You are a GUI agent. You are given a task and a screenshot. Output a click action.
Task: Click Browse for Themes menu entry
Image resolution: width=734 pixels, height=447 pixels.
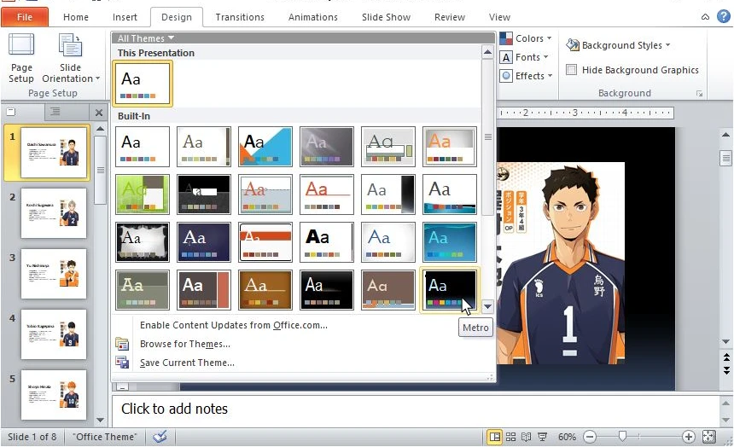tap(185, 344)
